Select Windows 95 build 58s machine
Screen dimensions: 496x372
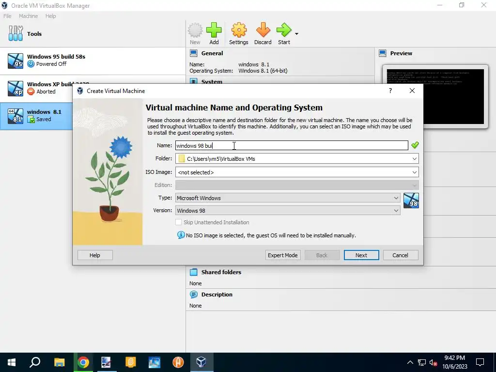(x=93, y=61)
